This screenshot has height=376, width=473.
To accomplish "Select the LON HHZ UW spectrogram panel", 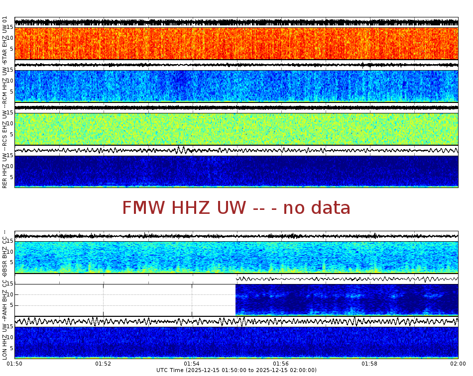I will tap(236, 344).
